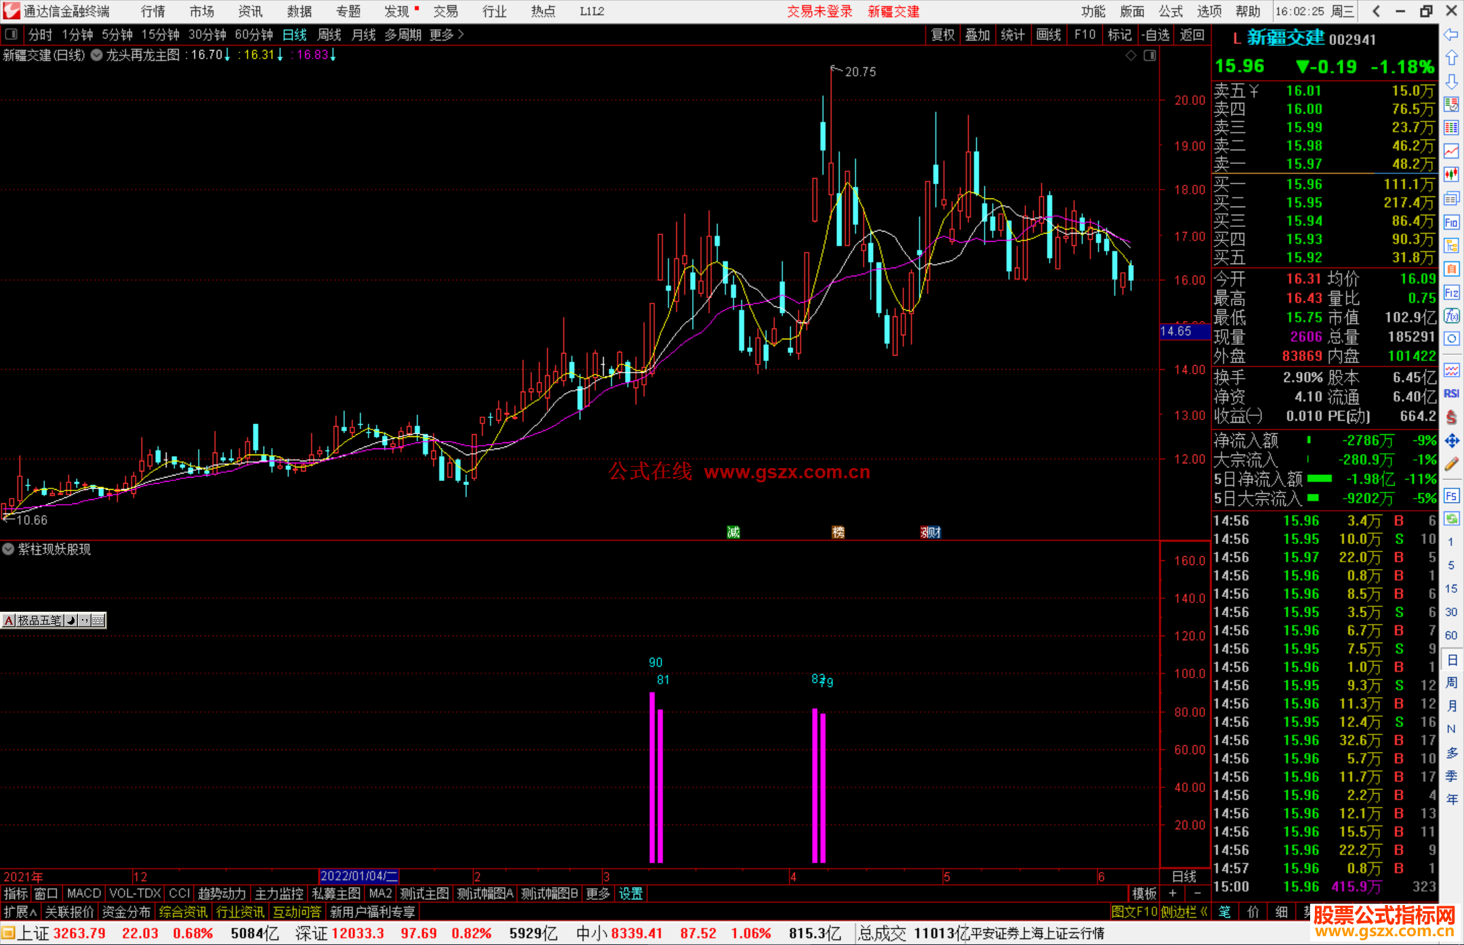Open the 综合资讯 link
The width and height of the screenshot is (1464, 945).
click(x=183, y=912)
